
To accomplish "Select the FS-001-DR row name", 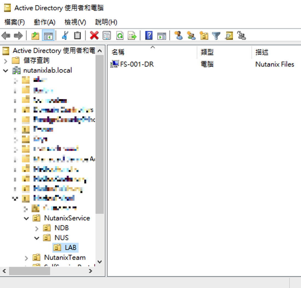I will (x=137, y=64).
